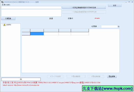Minimize the ORAVIEW window
Screen dimensions: 134x92
tap(126, 2)
